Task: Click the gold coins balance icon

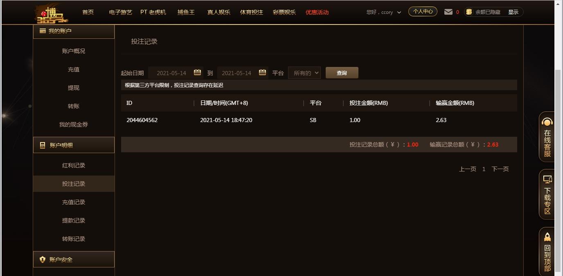Action: 469,12
